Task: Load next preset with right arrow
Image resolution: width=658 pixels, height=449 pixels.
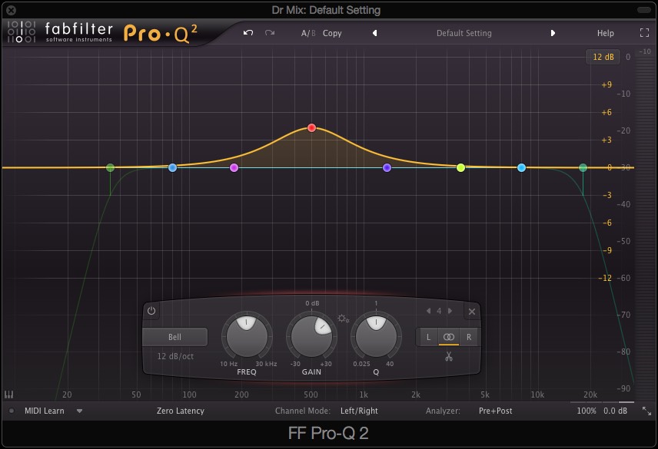Action: 553,33
